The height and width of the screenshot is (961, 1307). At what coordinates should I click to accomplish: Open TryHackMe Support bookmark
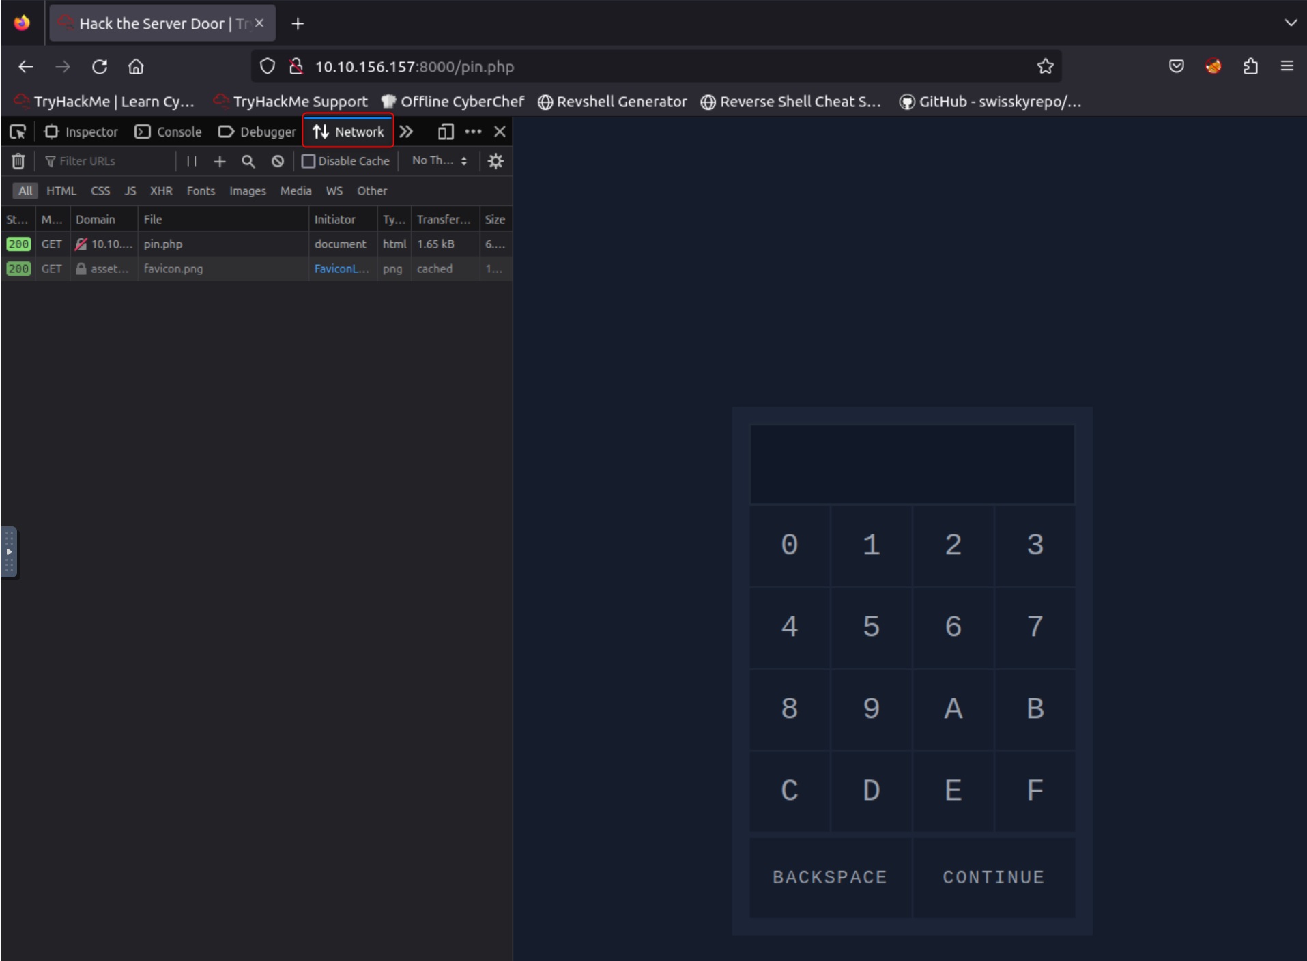click(290, 102)
